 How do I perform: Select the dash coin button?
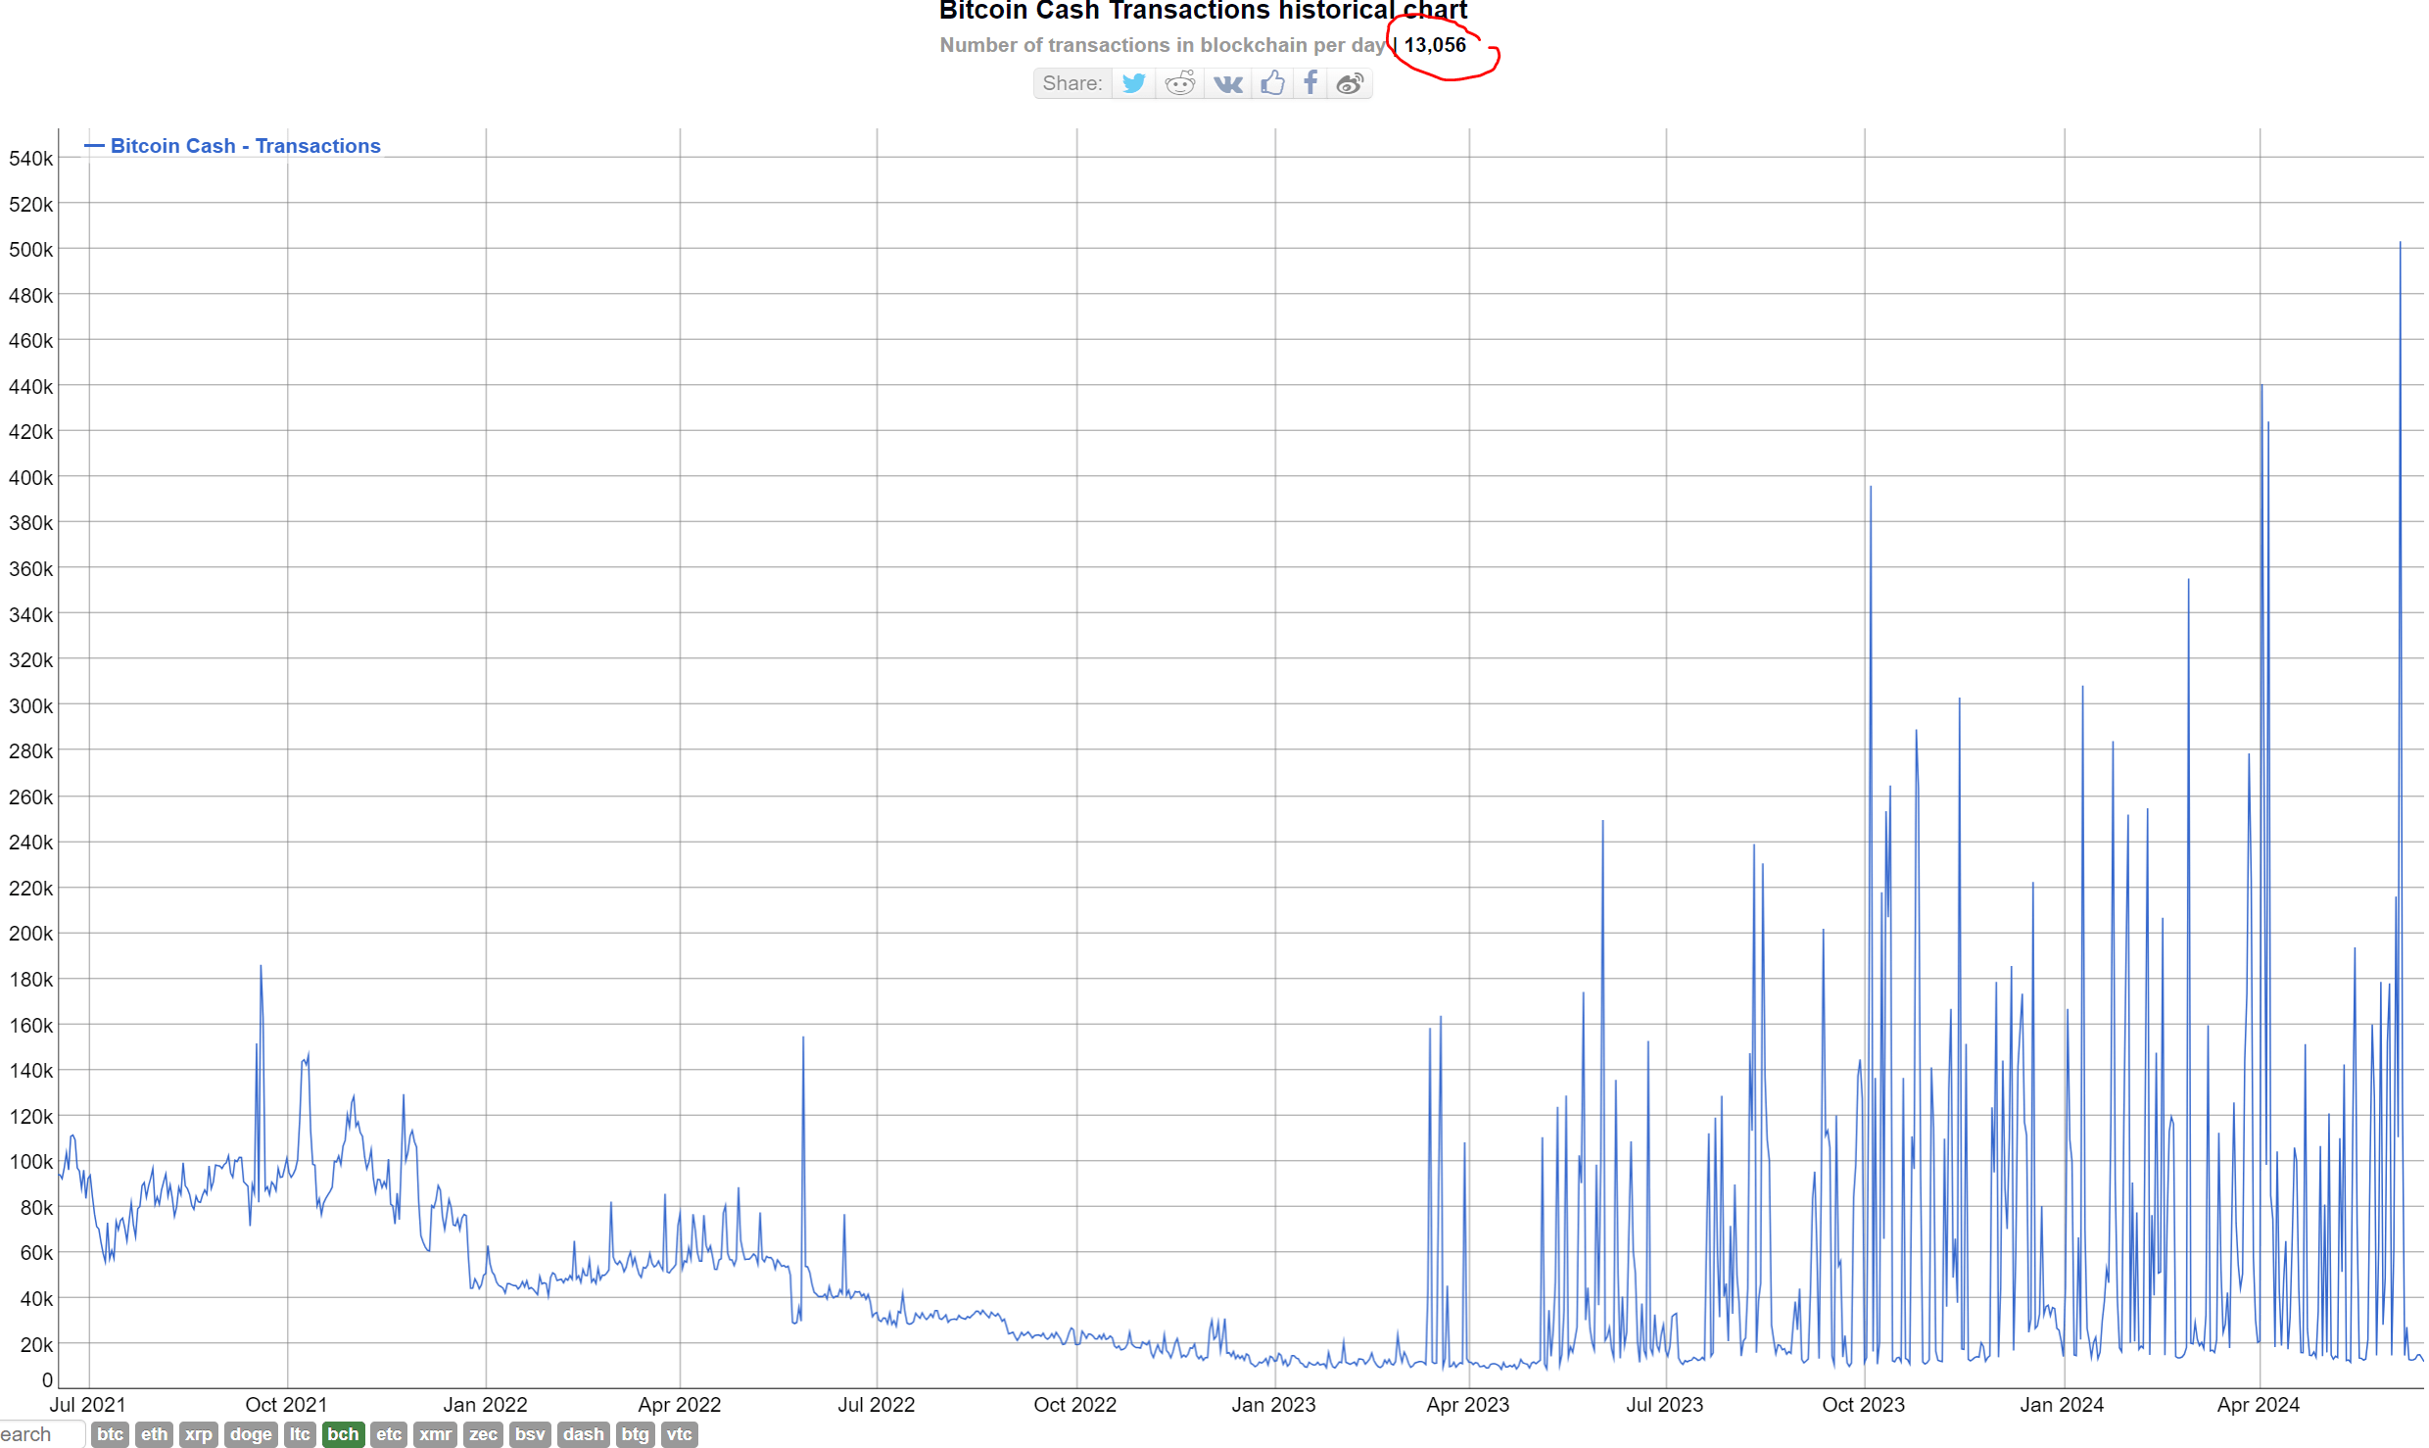[583, 1434]
